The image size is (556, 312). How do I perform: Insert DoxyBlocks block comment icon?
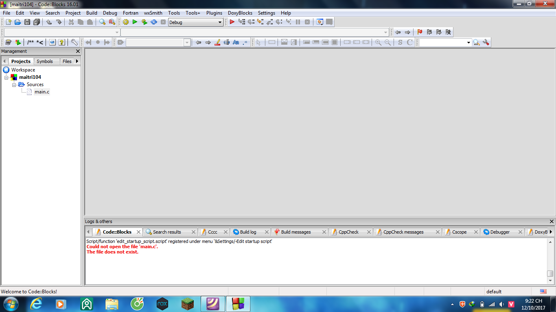31,42
